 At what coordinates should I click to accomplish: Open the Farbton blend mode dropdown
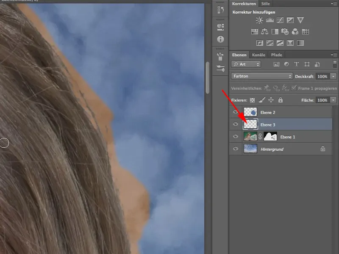pos(262,76)
